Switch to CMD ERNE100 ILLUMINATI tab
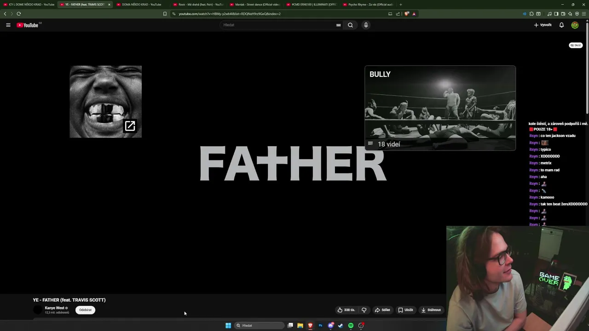 [x=312, y=5]
